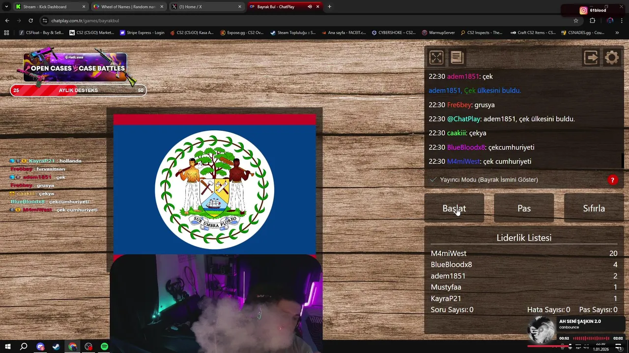Select M4miWest row in Liderlik Listesi

click(x=524, y=253)
